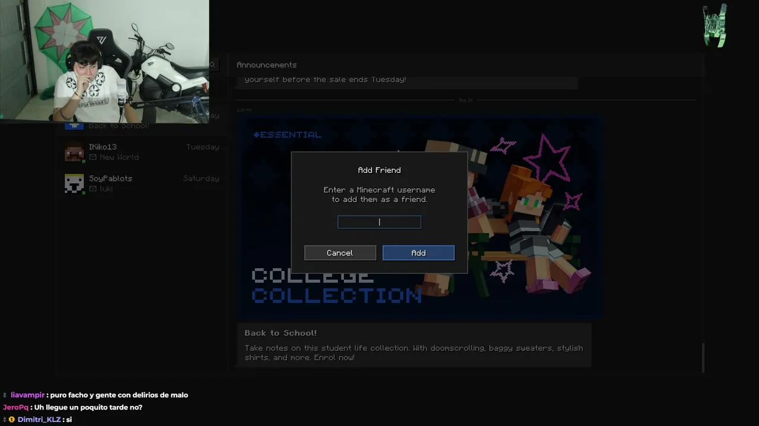Confirm with the blue Add button
Viewport: 759px width, 426px height.
[419, 253]
